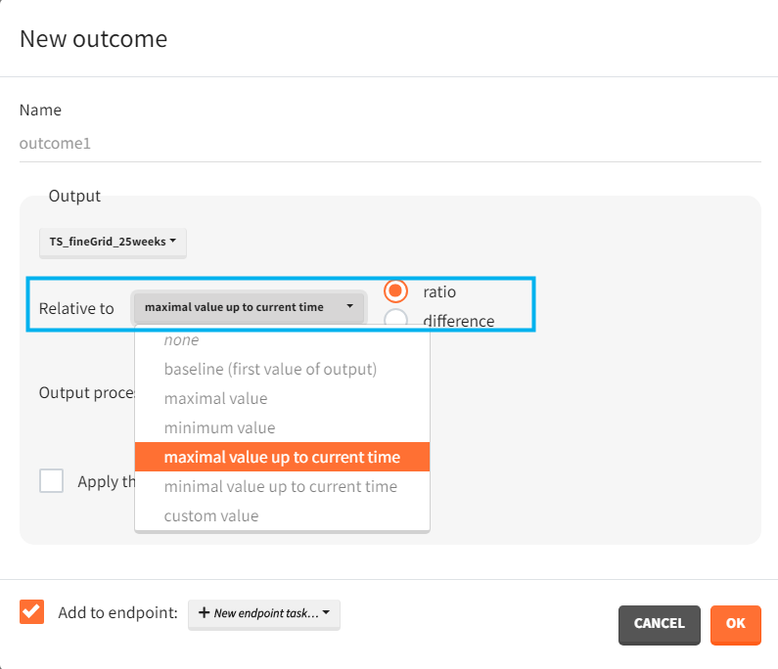Open the TS_fineGrid_25weeks output dropdown
Screen dimensions: 778x669
113,241
